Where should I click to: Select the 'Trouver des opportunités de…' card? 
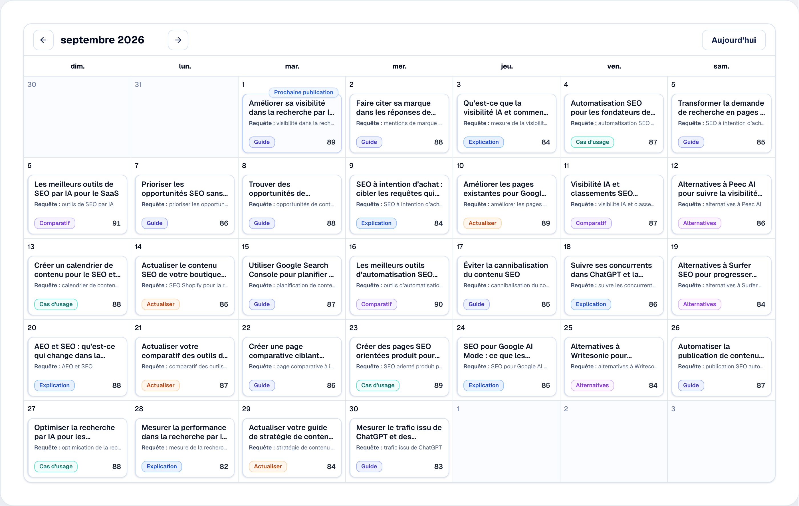click(292, 204)
